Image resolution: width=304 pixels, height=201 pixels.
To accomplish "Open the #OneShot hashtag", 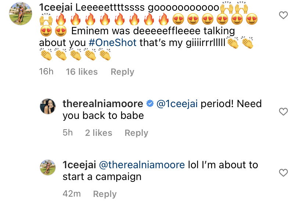I will point(112,43).
